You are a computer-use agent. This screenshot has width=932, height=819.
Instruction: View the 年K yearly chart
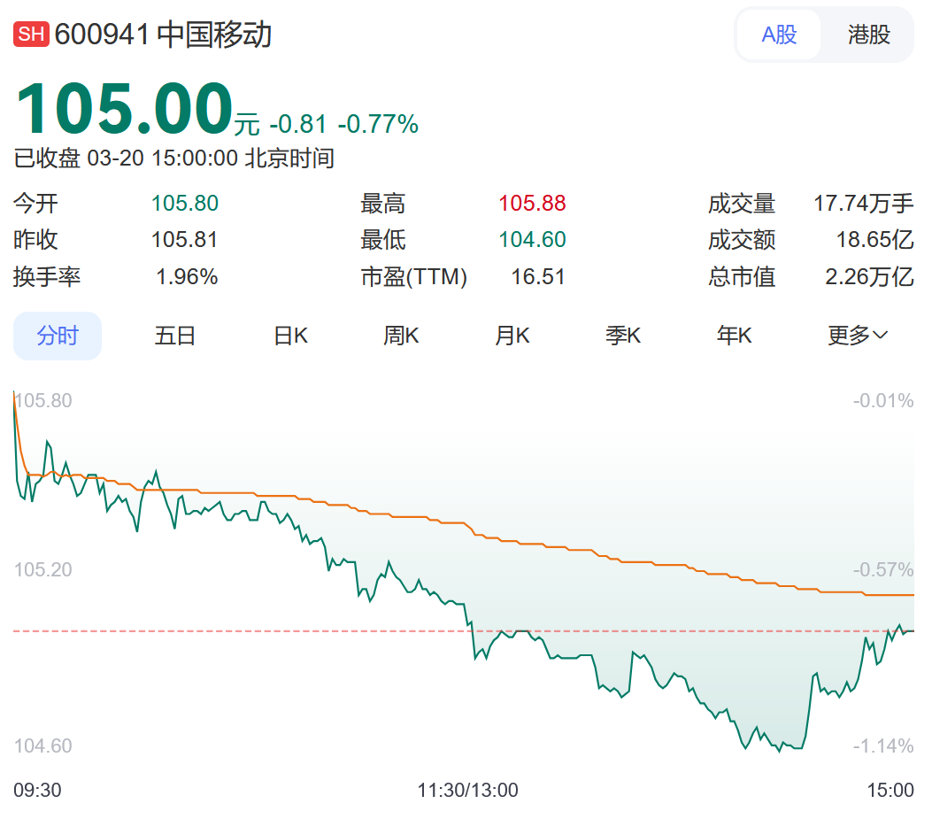tap(734, 336)
